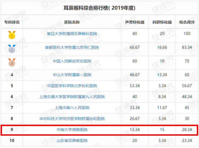
Task: Click 中国人民解放军总医院 link
Action: point(72,61)
